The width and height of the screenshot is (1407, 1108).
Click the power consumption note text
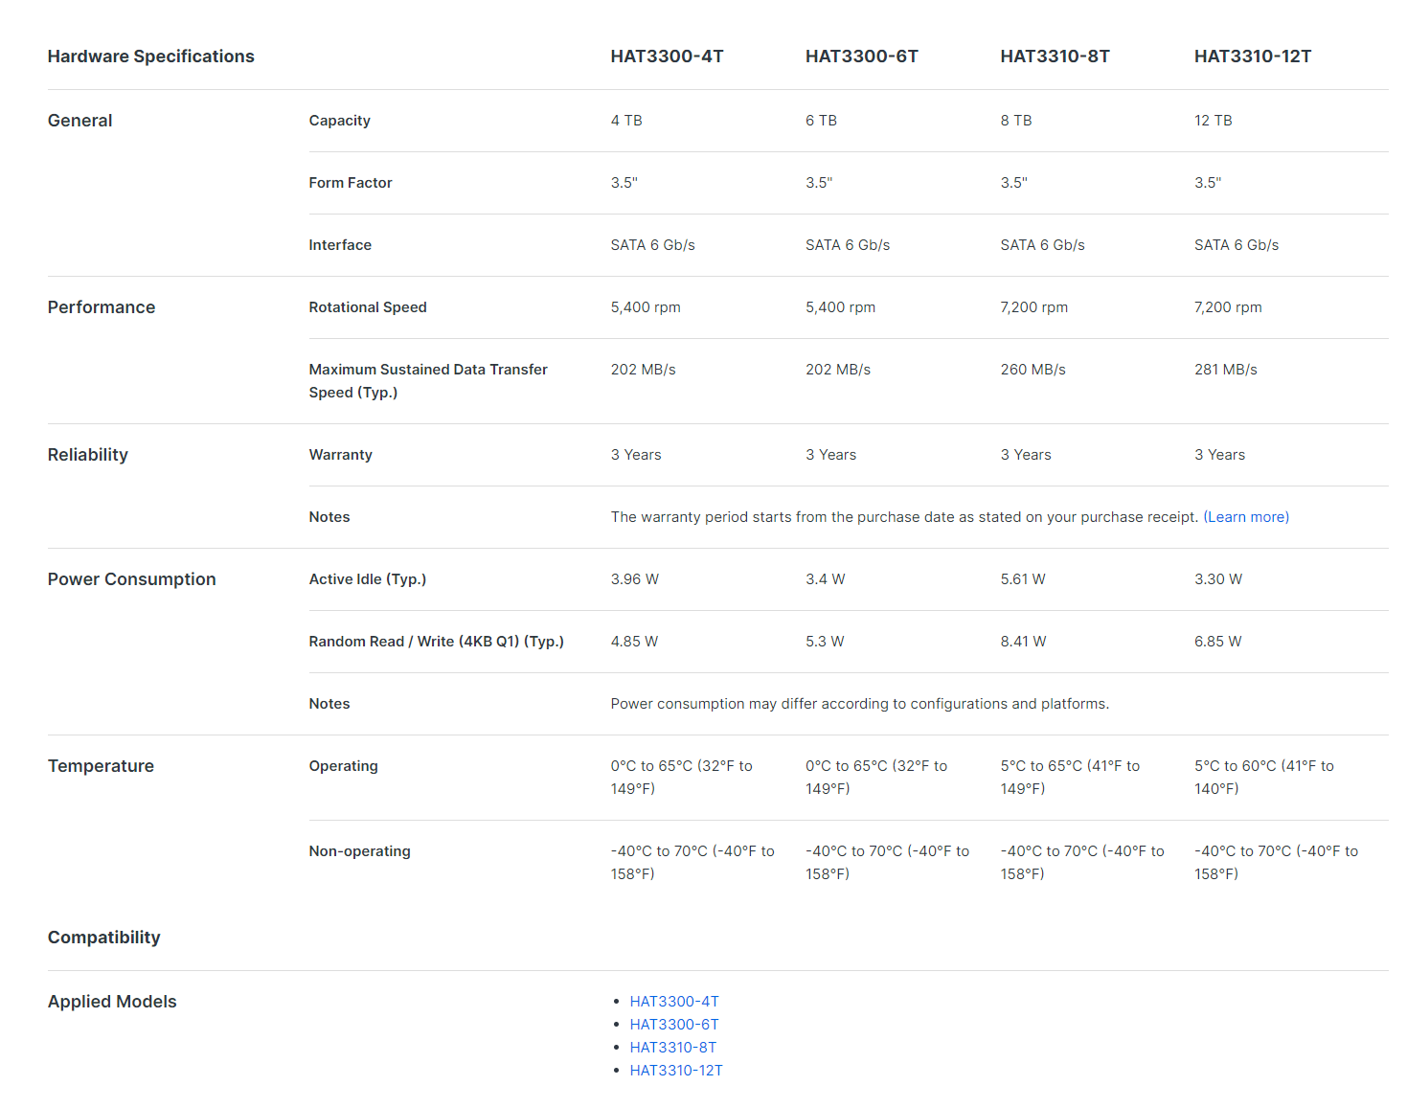[x=860, y=704]
